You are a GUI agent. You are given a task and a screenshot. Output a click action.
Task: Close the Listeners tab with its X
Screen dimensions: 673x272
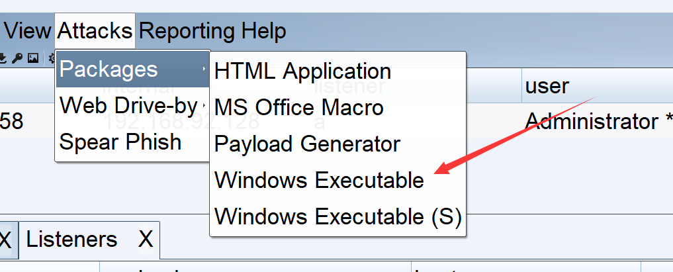click(146, 240)
